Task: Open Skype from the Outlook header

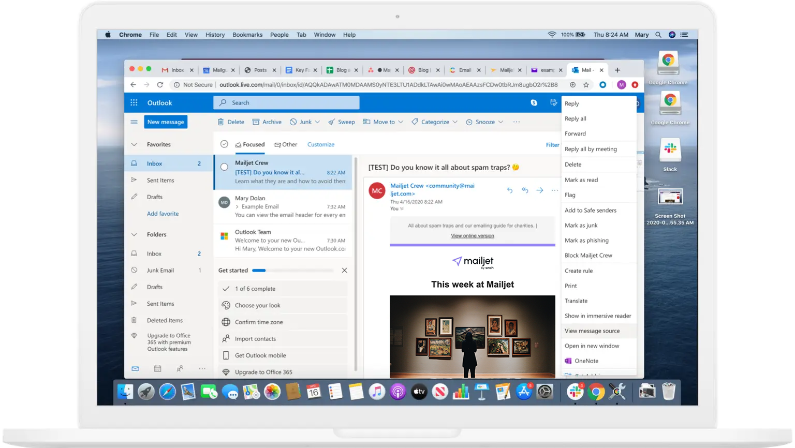Action: (534, 102)
